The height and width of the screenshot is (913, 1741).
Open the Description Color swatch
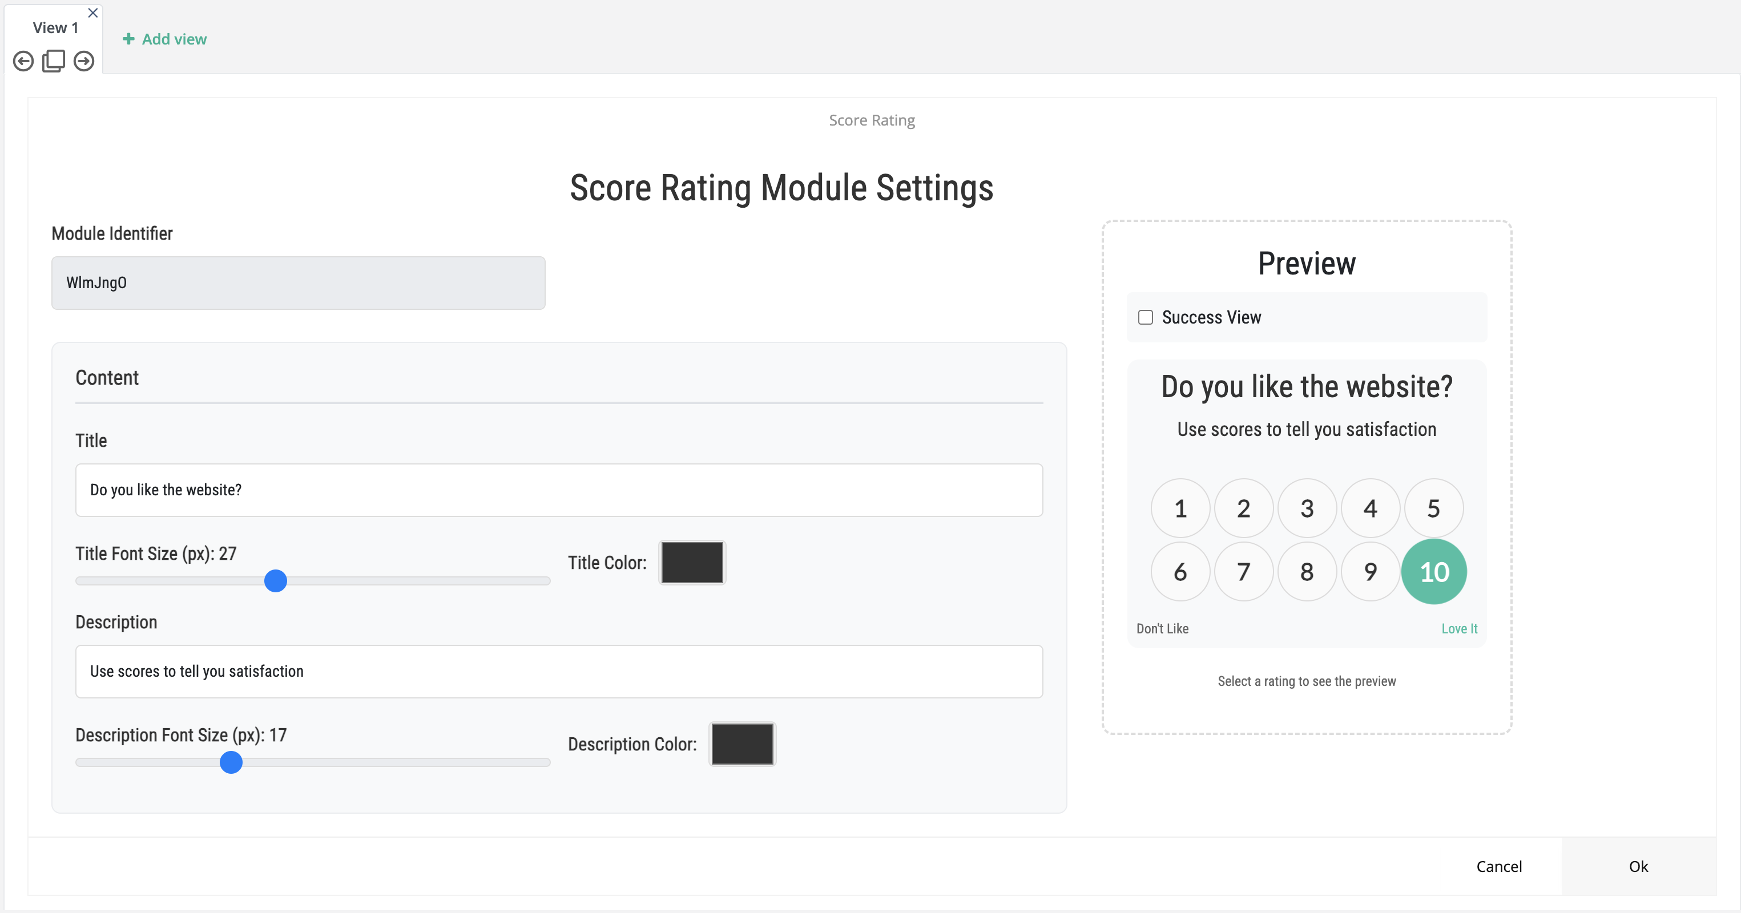tap(742, 744)
